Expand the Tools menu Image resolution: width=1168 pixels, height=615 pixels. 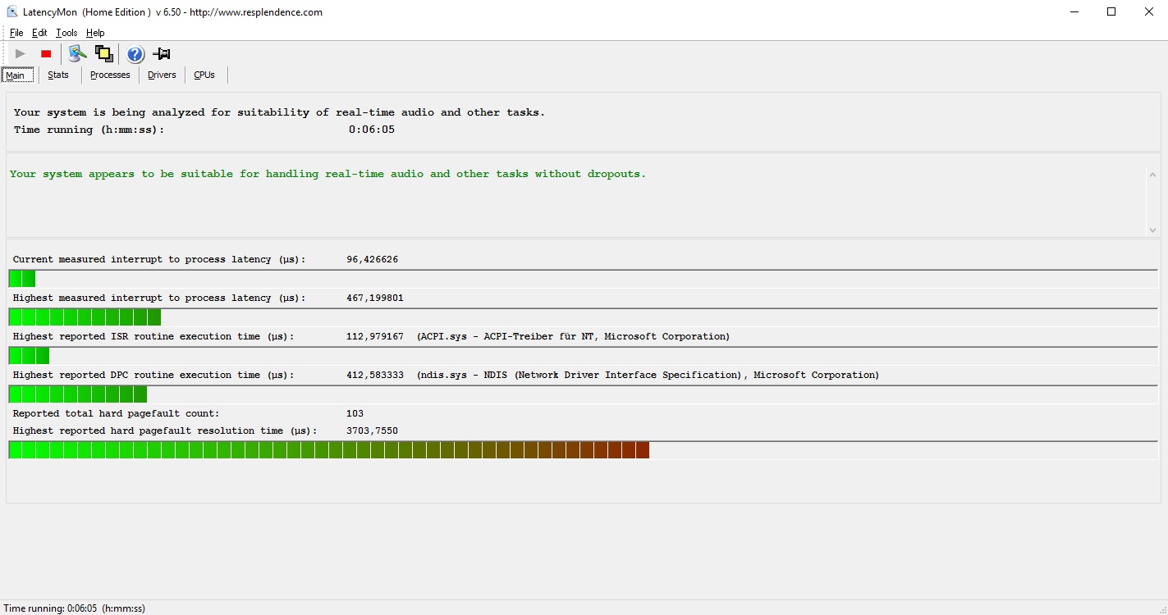pos(66,33)
